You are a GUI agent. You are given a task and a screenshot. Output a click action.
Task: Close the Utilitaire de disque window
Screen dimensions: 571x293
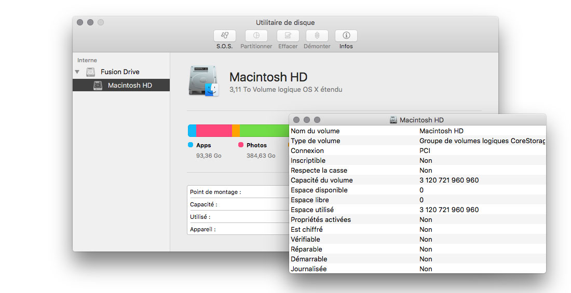[80, 22]
